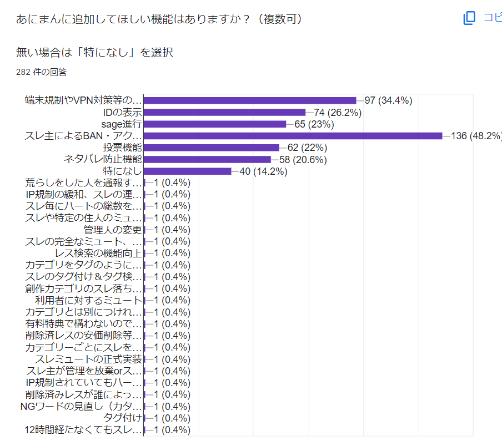Select the 管理人の変更 axis label
Viewport: 502px width, 441px height.
pyautogui.click(x=113, y=230)
